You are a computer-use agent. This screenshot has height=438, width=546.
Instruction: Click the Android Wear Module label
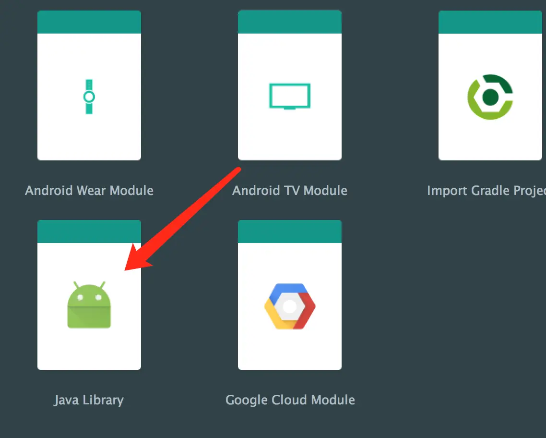(x=89, y=191)
